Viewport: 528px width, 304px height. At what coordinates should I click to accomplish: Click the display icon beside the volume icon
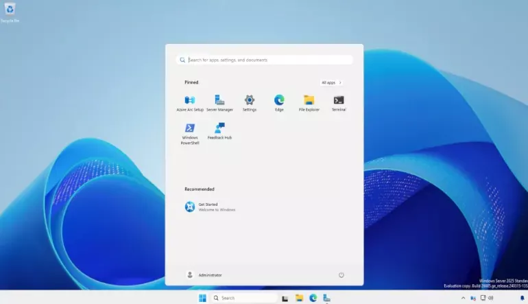(483, 298)
